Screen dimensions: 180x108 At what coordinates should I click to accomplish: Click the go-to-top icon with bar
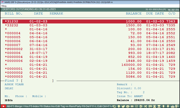coord(155,106)
